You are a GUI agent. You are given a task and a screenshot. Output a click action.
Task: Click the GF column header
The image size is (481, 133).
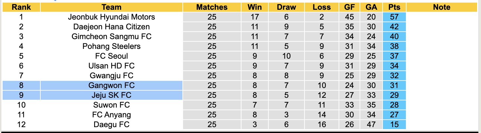pyautogui.click(x=349, y=7)
